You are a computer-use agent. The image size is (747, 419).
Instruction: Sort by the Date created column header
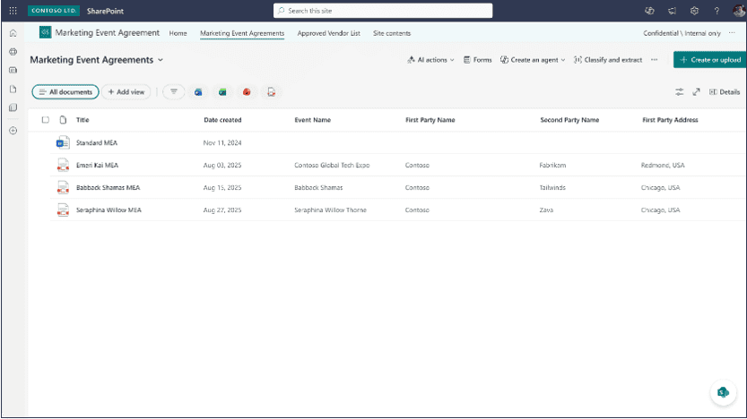pyautogui.click(x=222, y=120)
